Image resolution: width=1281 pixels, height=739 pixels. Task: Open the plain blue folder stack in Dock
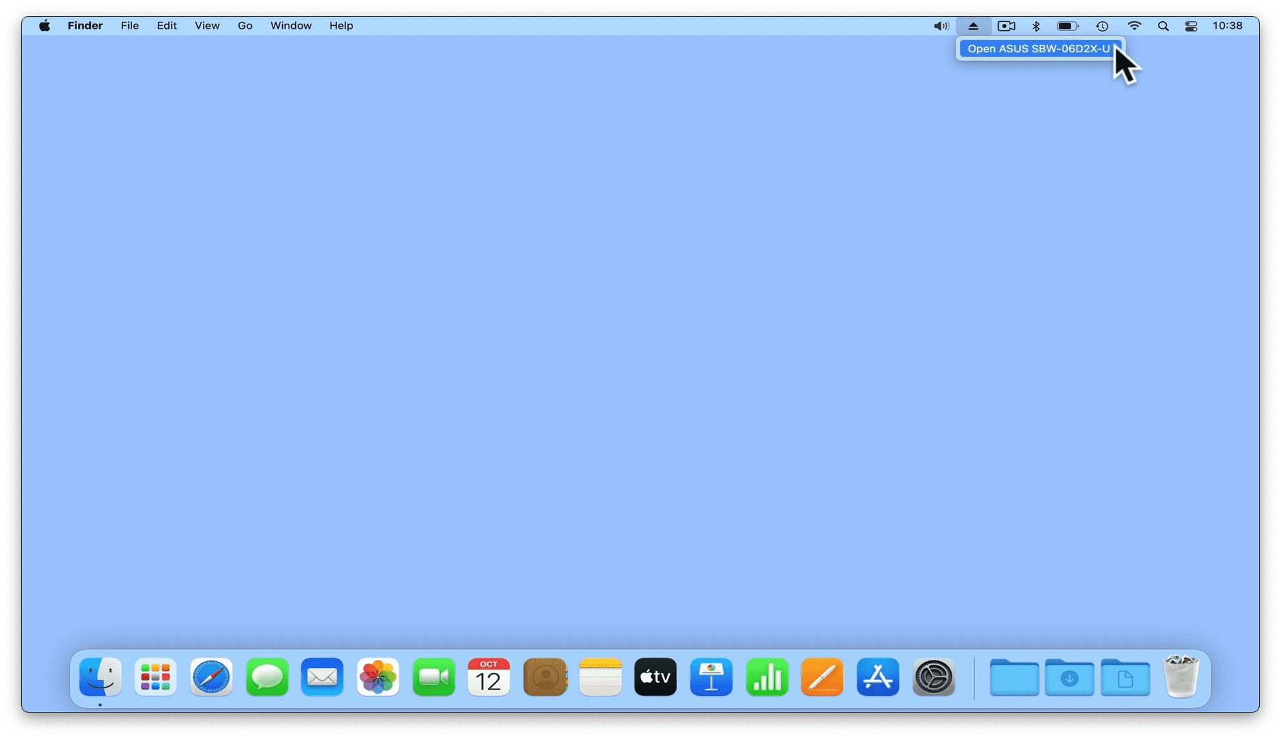1014,677
